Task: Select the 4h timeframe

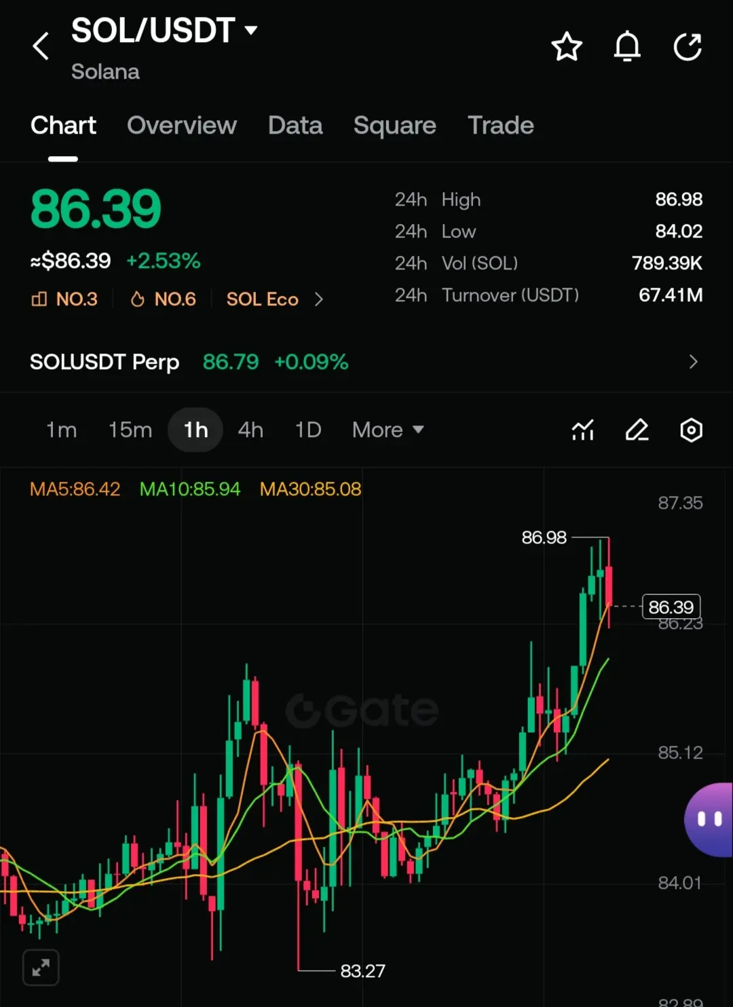Action: point(250,430)
